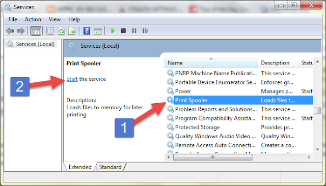Switch to the Extended tab

[x=80, y=167]
